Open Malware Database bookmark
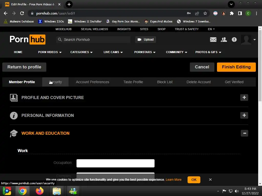262x196 pixels. [19, 21]
